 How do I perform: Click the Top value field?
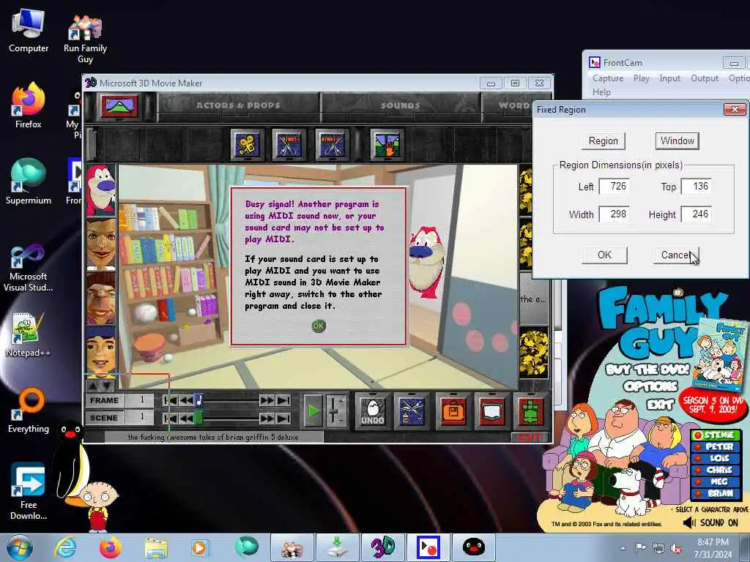(x=696, y=187)
